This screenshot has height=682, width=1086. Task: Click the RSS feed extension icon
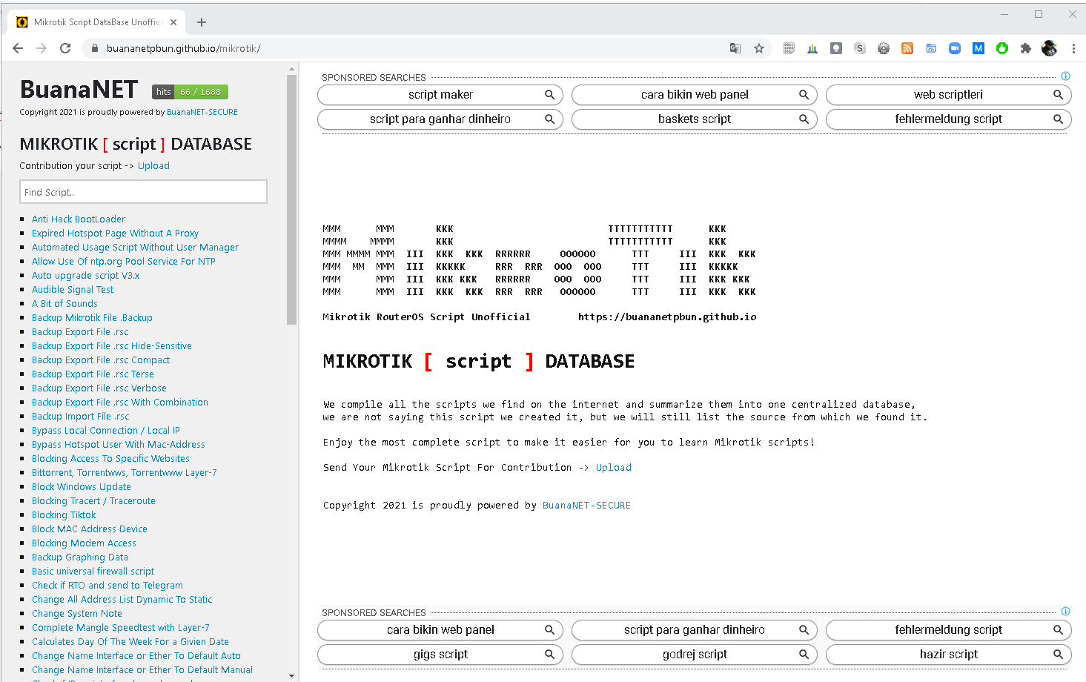[907, 48]
